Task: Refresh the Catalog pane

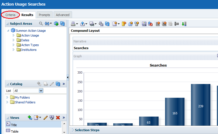Action: (x=58, y=84)
